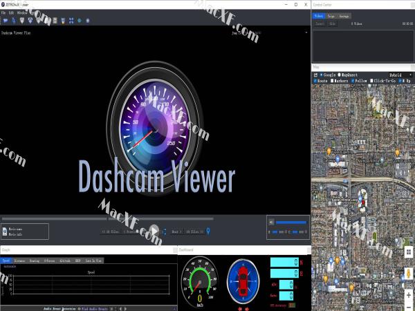The width and height of the screenshot is (415, 311).
Task: Click the latitude readout field marked N
Action: coord(284,262)
